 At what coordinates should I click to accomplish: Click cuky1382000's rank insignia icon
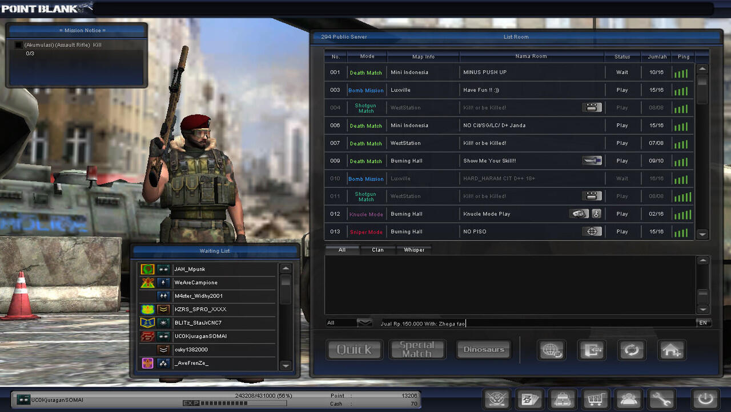point(163,349)
